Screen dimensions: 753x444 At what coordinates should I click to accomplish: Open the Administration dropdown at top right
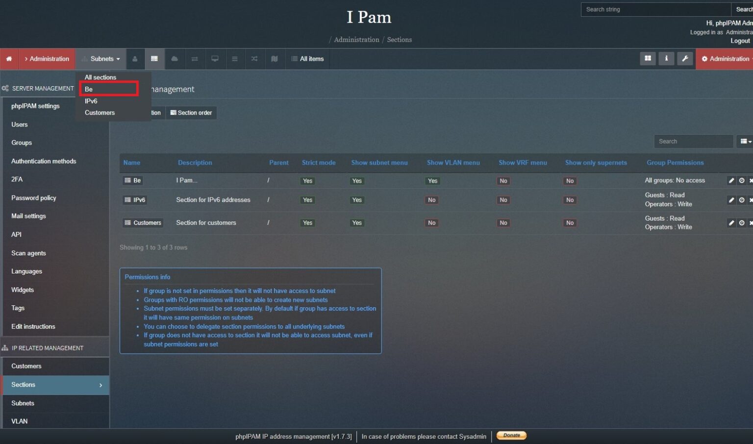coord(725,59)
